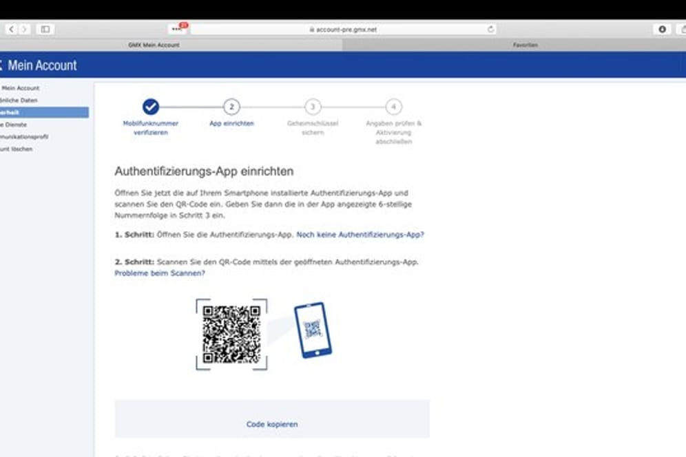Go forward with Safari forward arrow
Viewport: 686px width, 457px height.
(x=25, y=30)
